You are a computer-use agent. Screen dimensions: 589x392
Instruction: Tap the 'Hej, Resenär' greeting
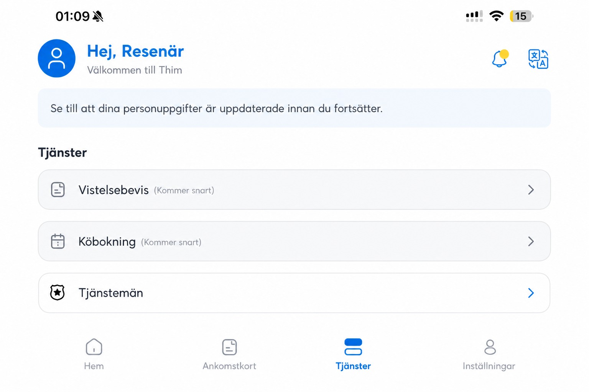(135, 51)
